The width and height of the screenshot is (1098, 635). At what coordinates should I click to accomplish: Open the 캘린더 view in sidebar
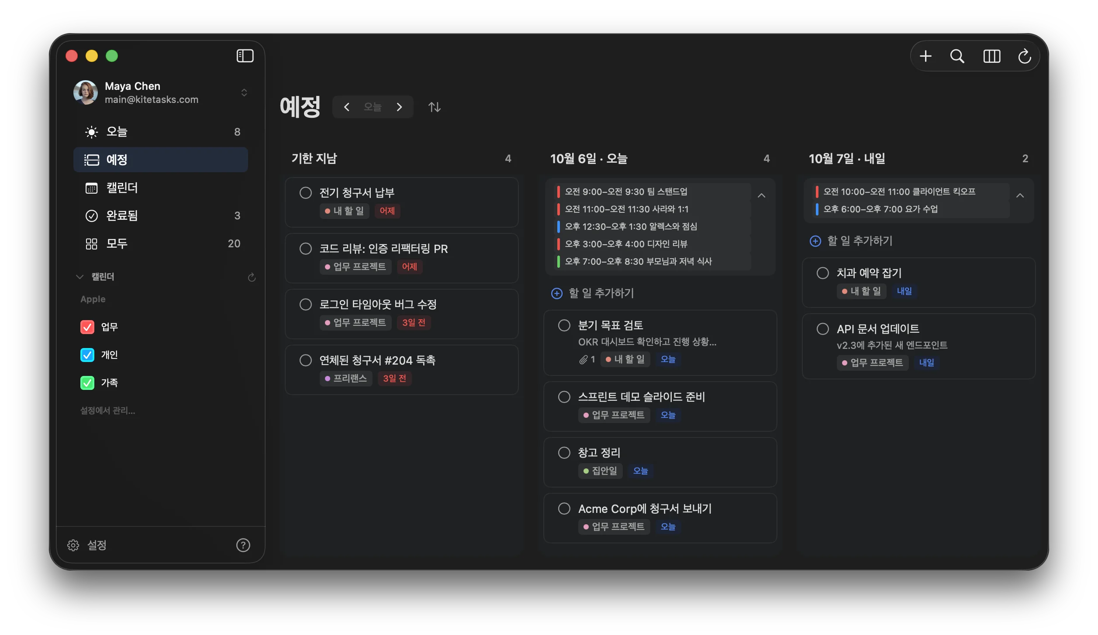coord(161,188)
